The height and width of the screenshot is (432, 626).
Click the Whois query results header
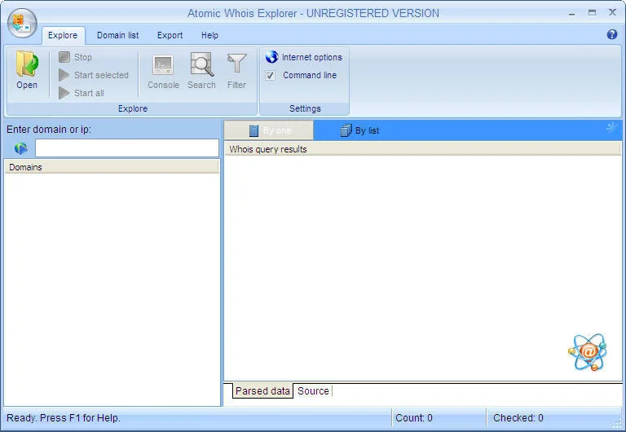422,149
